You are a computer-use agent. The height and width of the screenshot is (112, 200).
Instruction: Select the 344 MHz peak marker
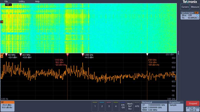(x=21, y=55)
